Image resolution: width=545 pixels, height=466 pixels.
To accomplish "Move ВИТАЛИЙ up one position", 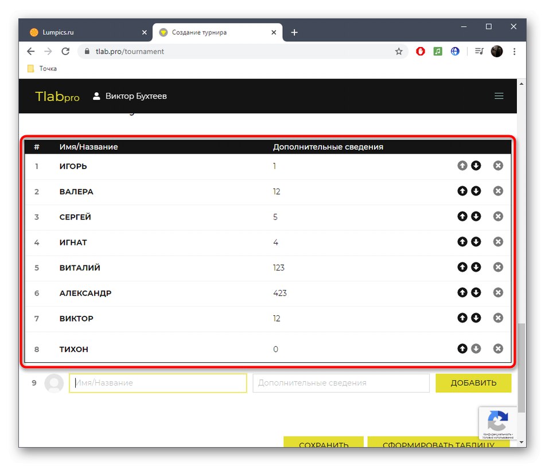I will click(462, 267).
